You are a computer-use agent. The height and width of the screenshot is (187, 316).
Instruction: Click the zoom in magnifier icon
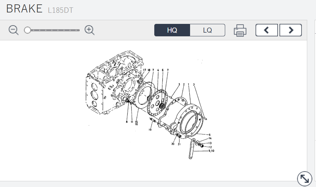click(89, 30)
